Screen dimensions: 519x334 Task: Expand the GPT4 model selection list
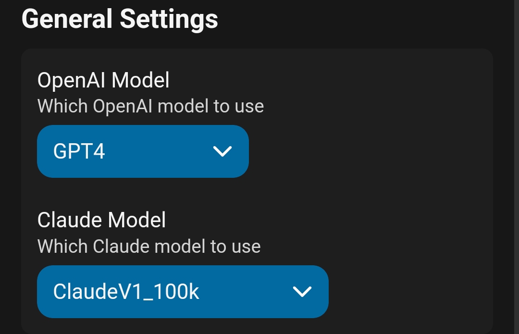[x=143, y=151]
